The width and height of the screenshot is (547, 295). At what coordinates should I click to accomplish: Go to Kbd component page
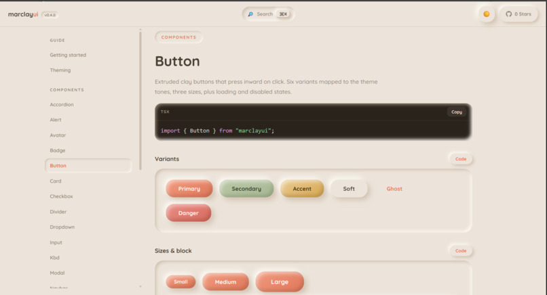click(54, 258)
